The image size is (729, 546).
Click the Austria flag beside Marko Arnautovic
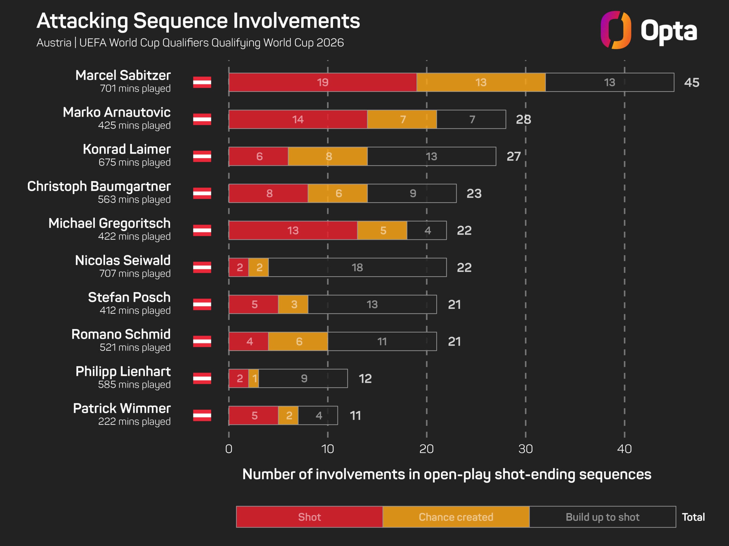point(202,119)
